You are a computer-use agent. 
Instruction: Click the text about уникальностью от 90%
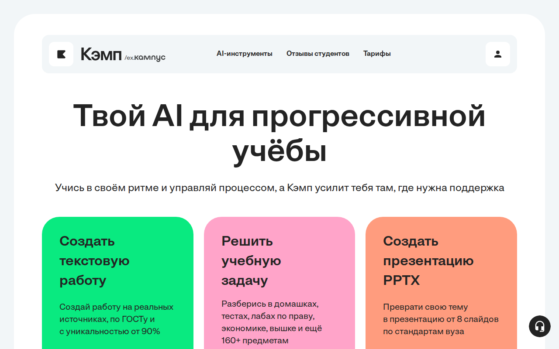tap(117, 319)
